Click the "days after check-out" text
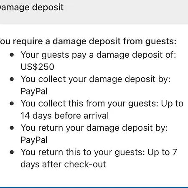The height and width of the screenshot is (188, 188). (x=63, y=164)
